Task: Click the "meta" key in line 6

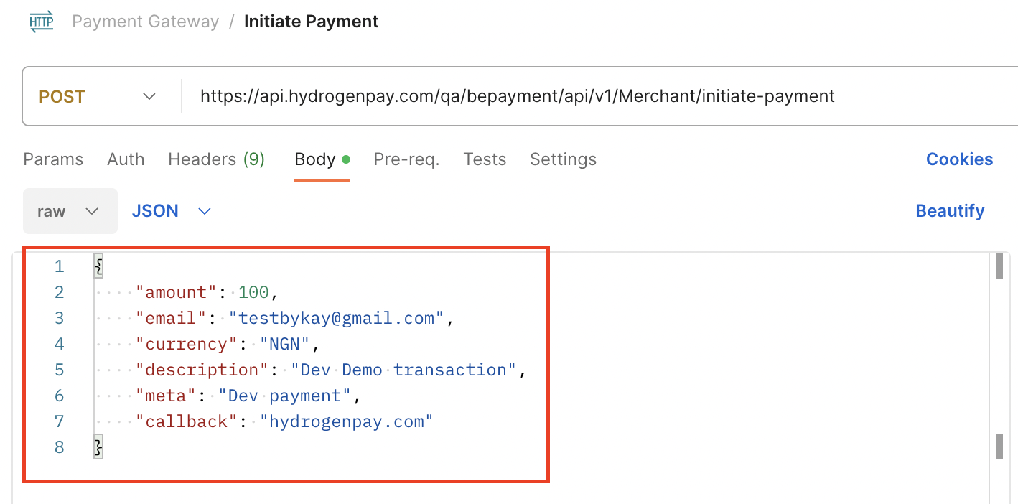Action: 167,396
